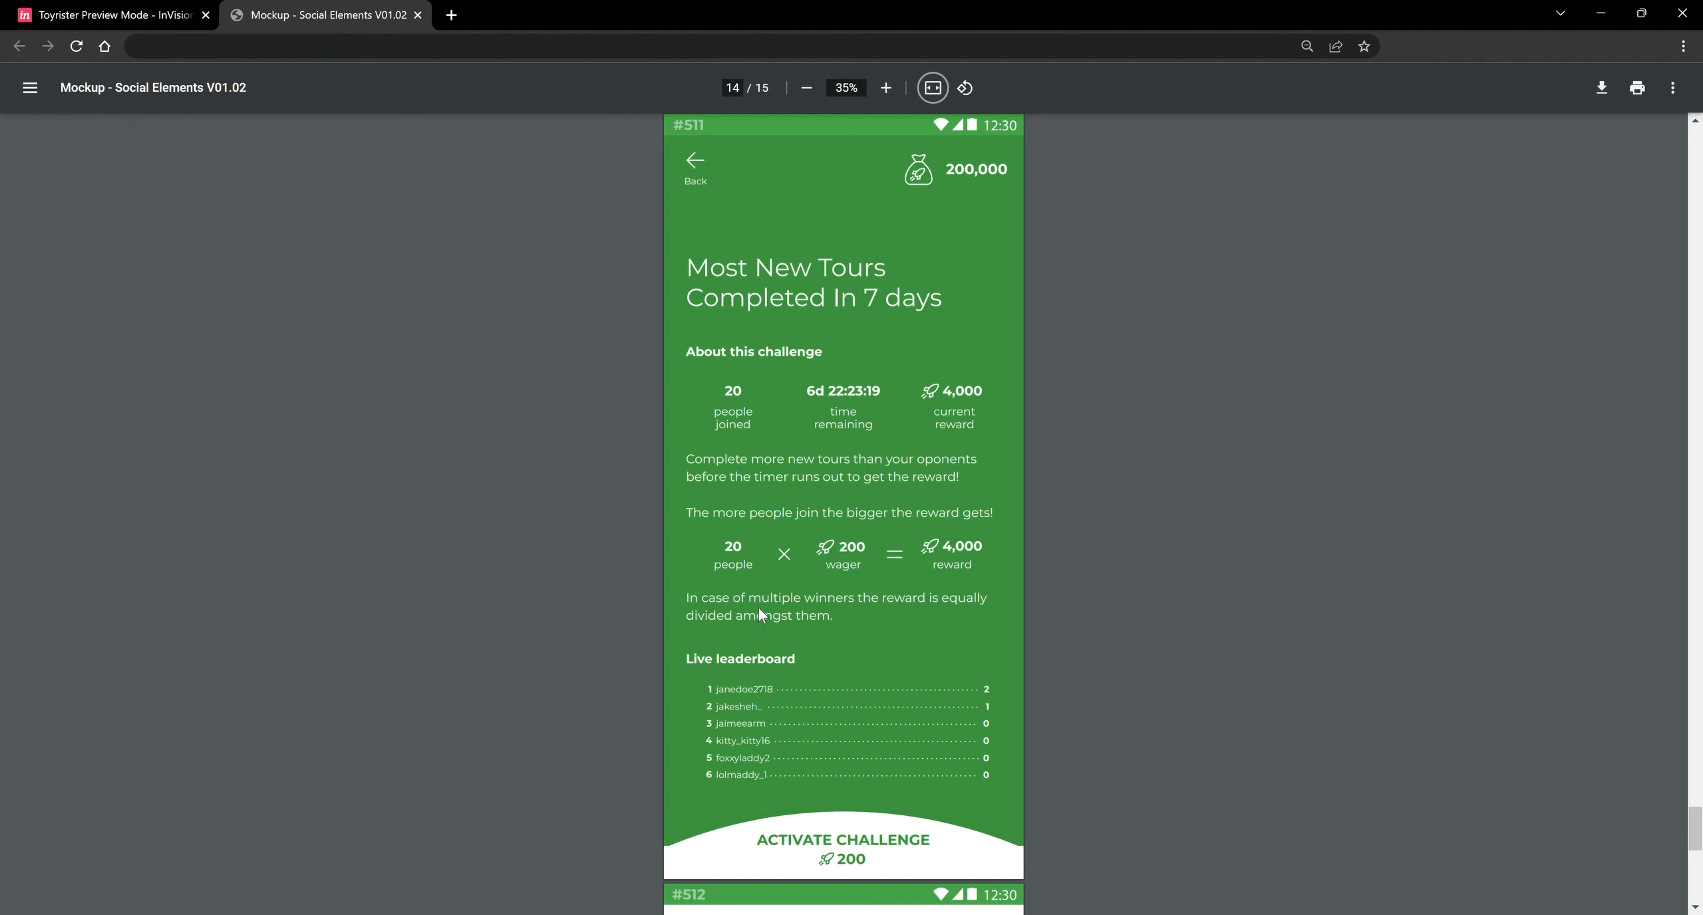Open the browser zoom magnifier icon
1703x915 pixels.
[1307, 46]
